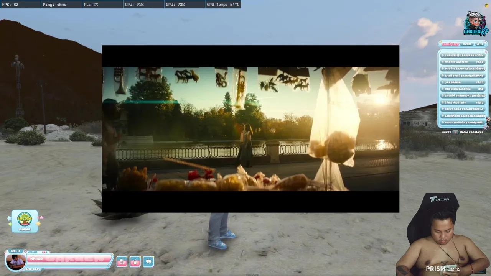Image resolution: width=491 pixels, height=276 pixels.
Task: Select Landmark Barrera radio list entry
Action: pyautogui.click(x=463, y=116)
